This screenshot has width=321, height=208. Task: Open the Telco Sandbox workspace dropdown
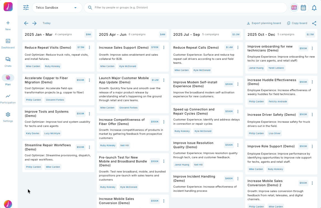point(57,8)
